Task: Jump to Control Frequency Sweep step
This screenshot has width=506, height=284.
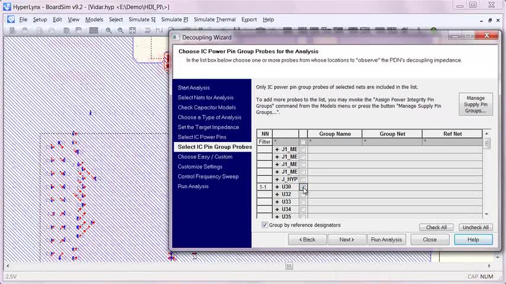Action: [x=208, y=176]
